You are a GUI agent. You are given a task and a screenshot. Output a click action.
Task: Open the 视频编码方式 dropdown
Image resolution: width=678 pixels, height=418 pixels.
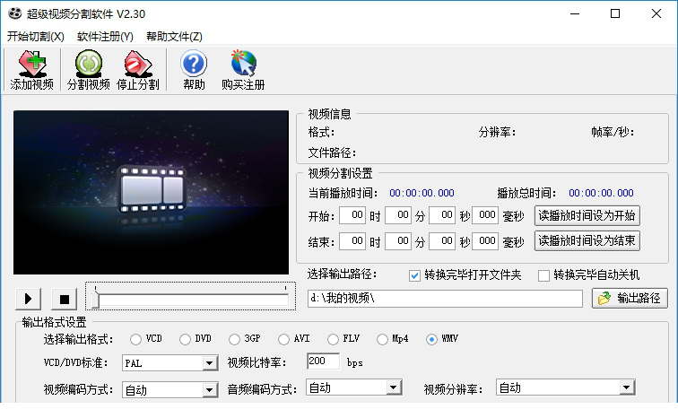210,389
